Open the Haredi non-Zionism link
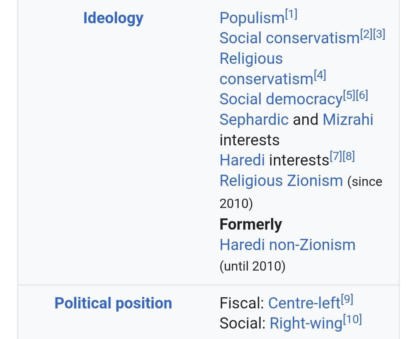 pos(287,245)
